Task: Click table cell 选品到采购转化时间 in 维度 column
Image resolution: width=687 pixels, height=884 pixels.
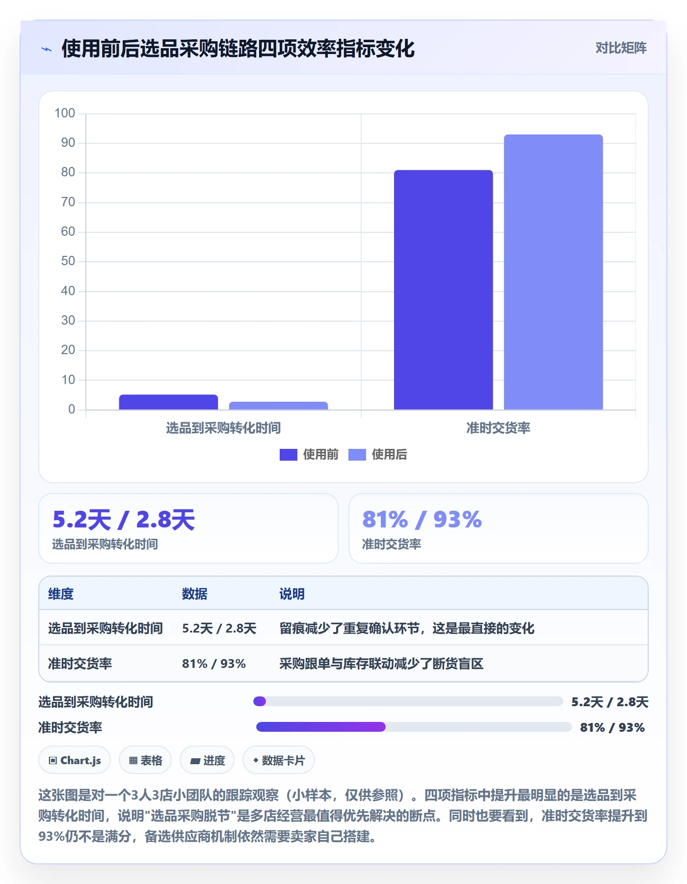Action: point(106,628)
